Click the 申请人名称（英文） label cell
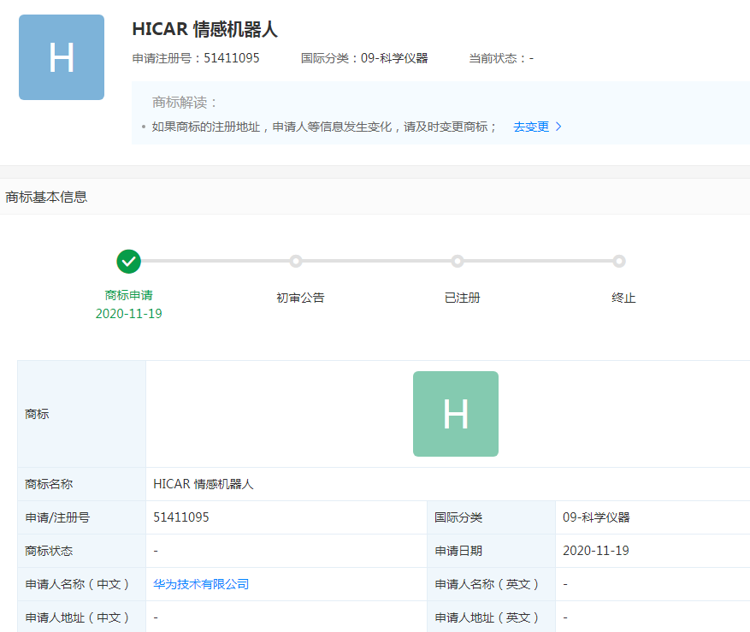This screenshot has width=750, height=632. (x=491, y=584)
